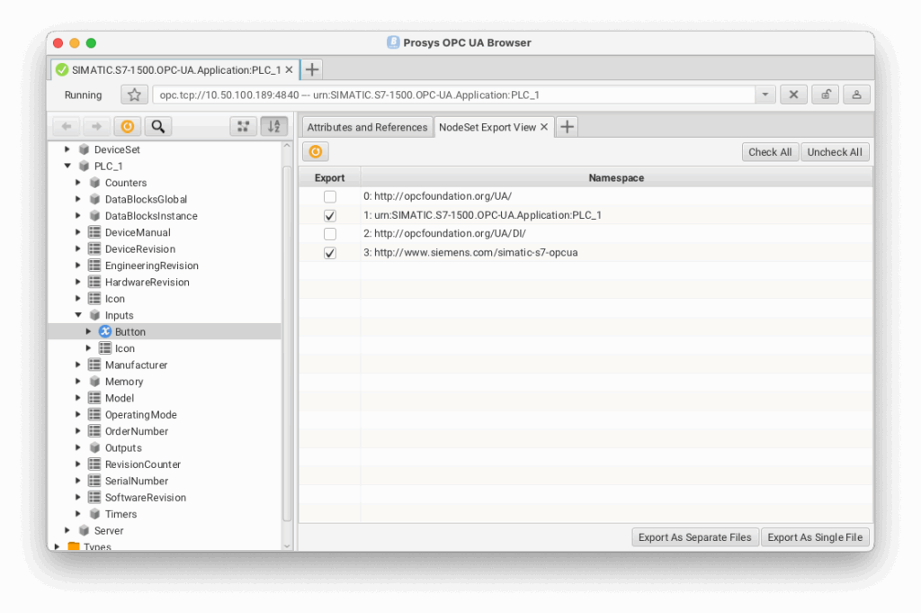
Task: Expand the DataBlocksGlobal node
Action: coord(79,199)
